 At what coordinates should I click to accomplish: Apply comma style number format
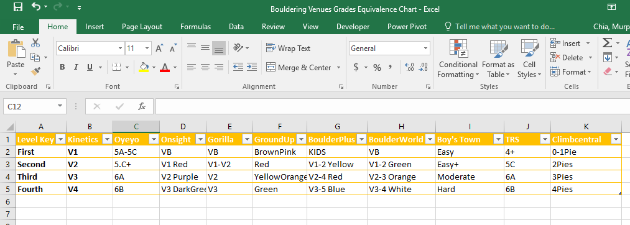[x=390, y=68]
